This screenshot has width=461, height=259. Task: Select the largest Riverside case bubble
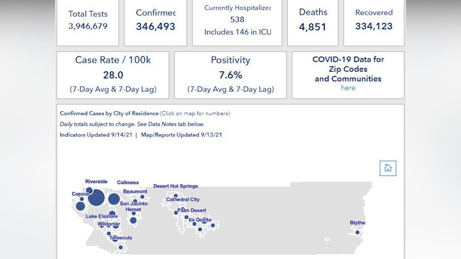point(96,198)
